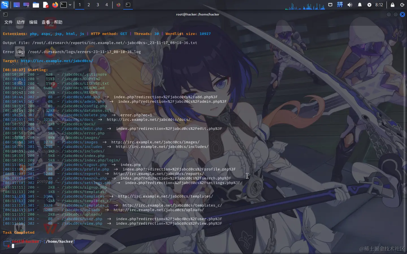
Task: Minimize the terminal window
Action: coord(389,14)
